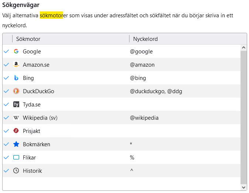This screenshot has height=193, width=249.
Task: Click the Amazon.se logo icon
Action: [x=16, y=65]
